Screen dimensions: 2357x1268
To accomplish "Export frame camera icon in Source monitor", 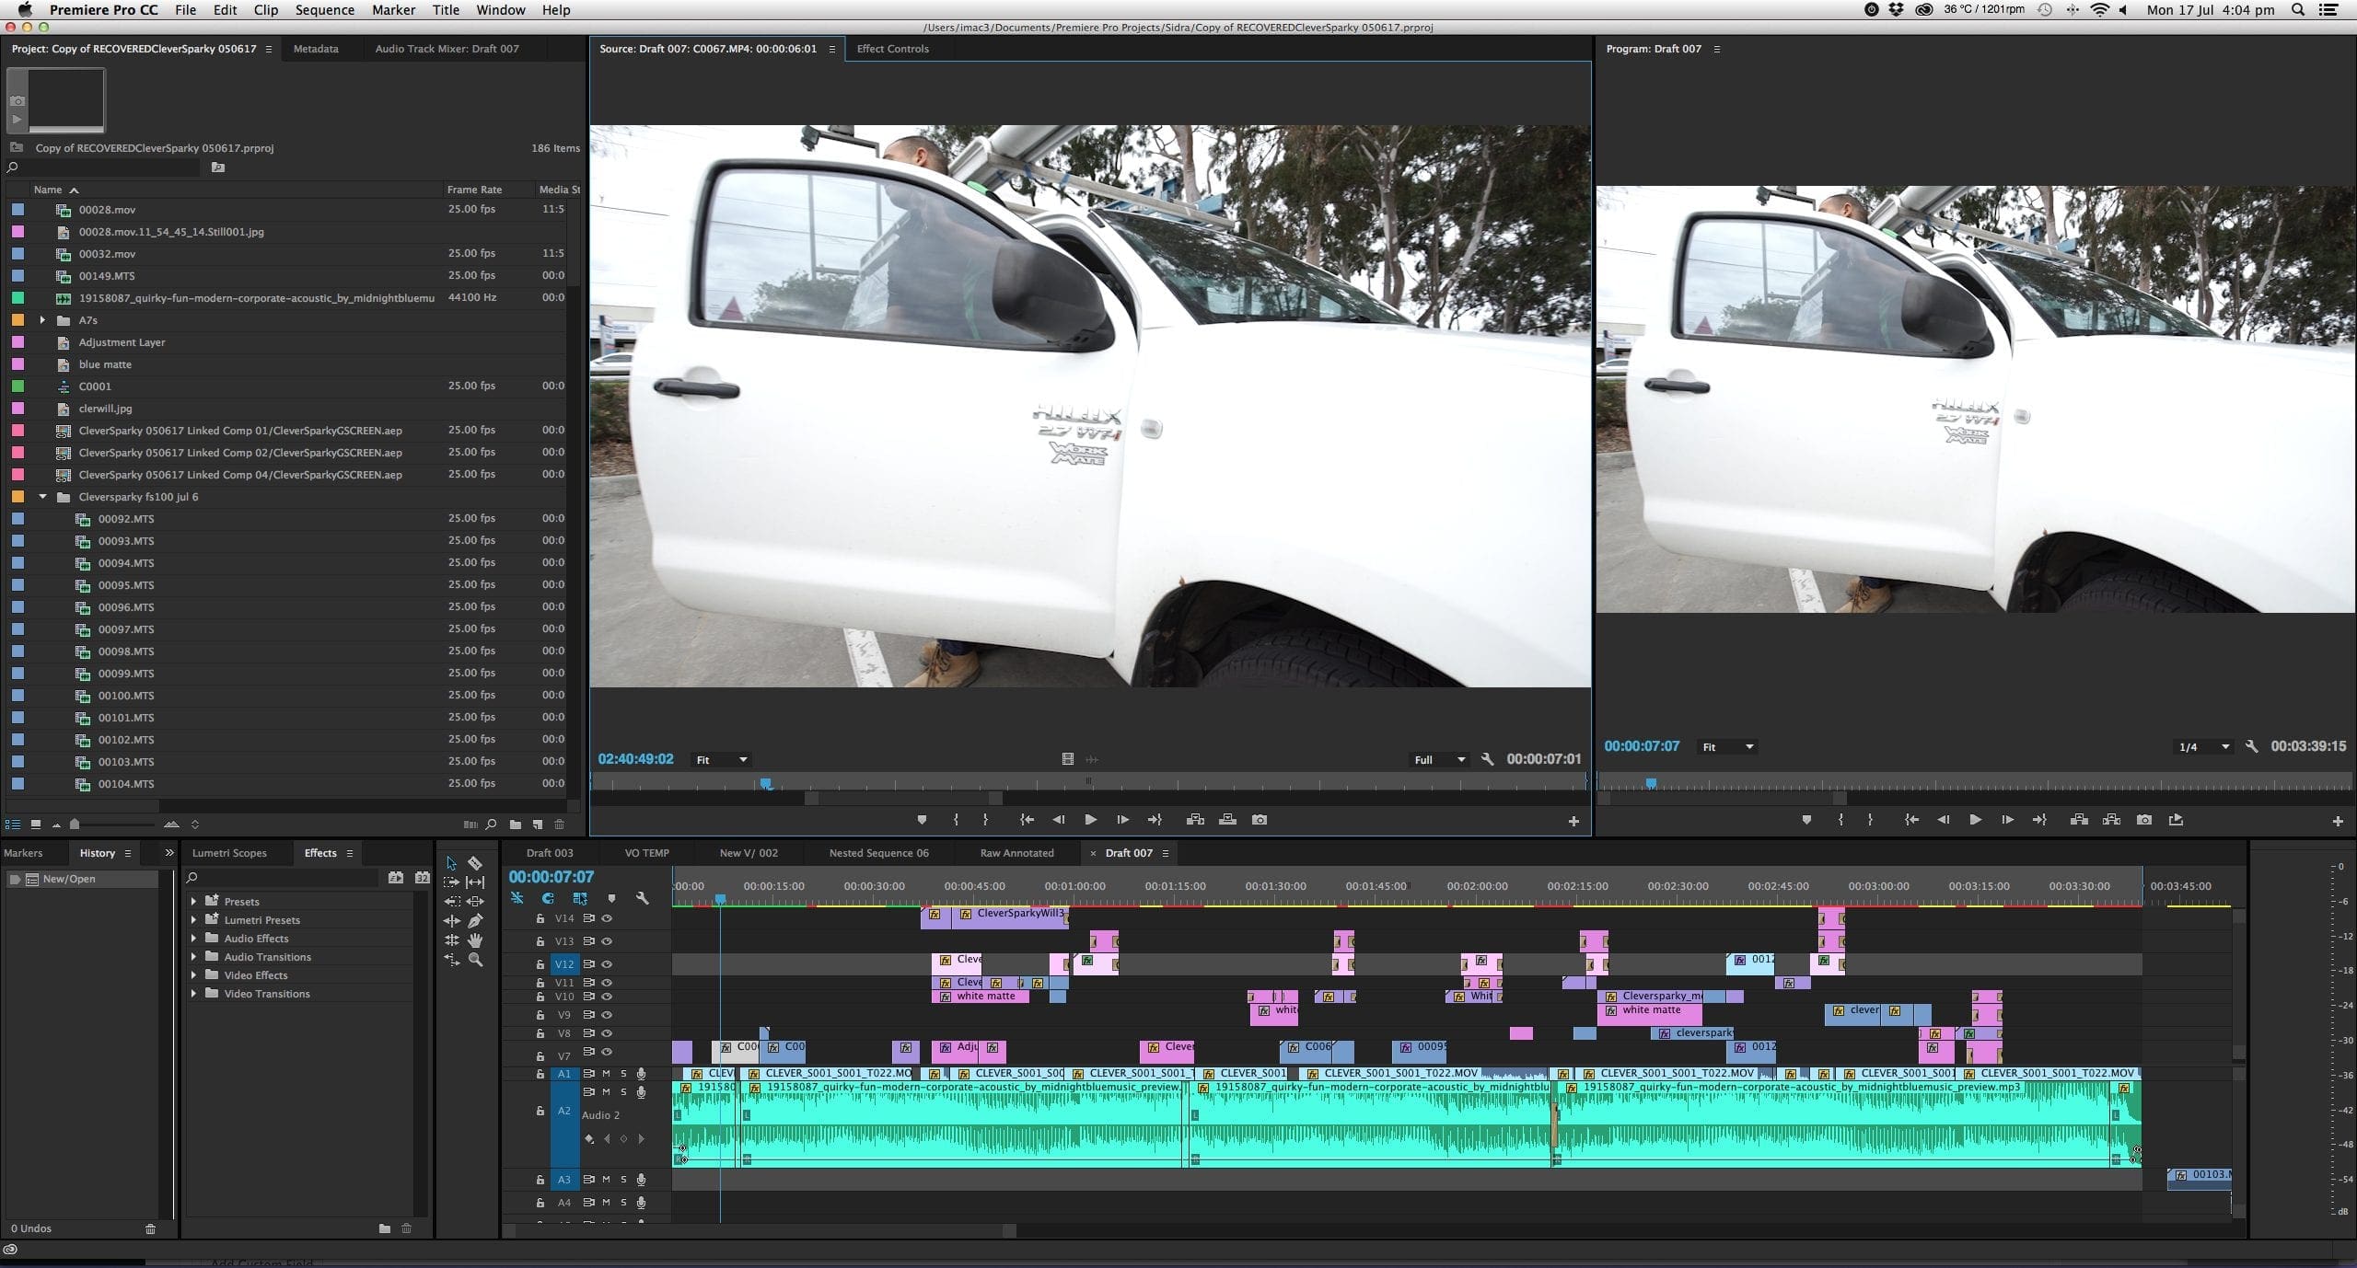I will click(x=1260, y=819).
